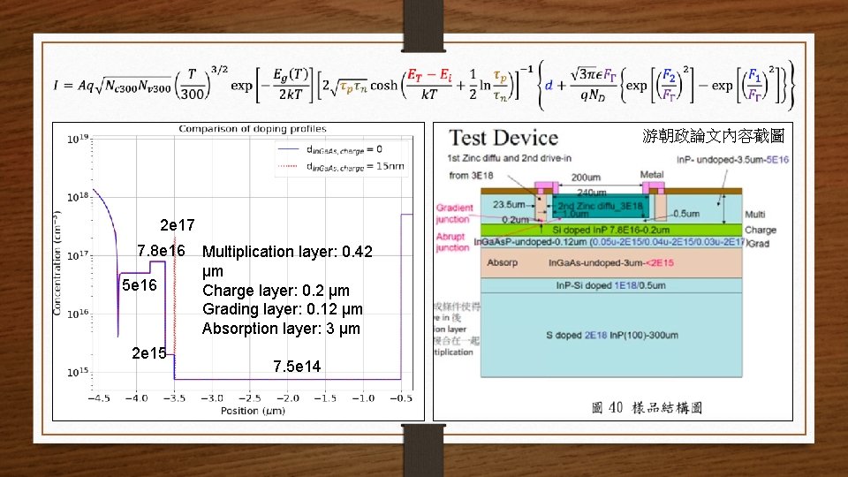Click the 'cosh' function in the equation

384,86
